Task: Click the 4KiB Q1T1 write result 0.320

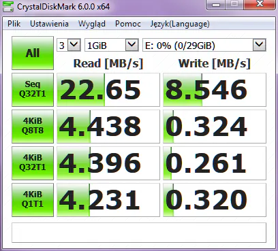Action: pyautogui.click(x=215, y=200)
